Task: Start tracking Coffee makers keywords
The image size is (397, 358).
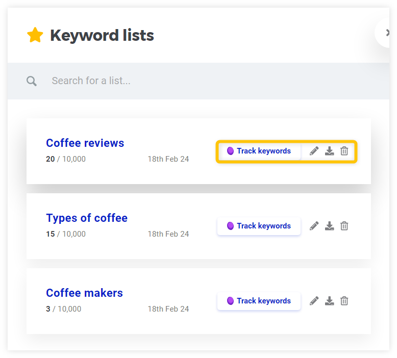Action: pyautogui.click(x=259, y=301)
